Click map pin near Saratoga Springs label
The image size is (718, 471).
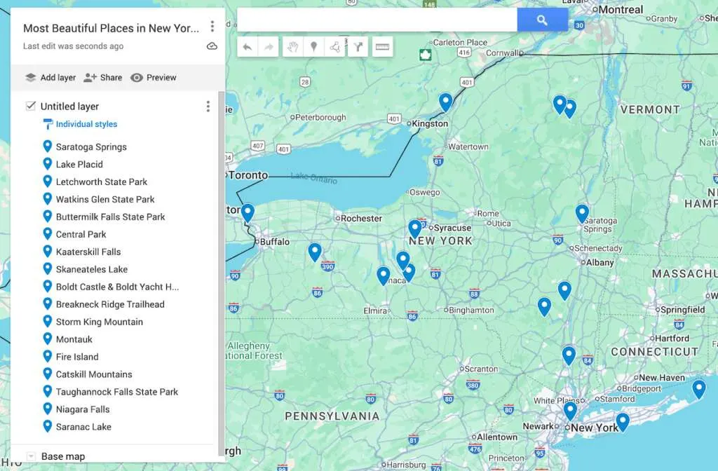point(582,213)
